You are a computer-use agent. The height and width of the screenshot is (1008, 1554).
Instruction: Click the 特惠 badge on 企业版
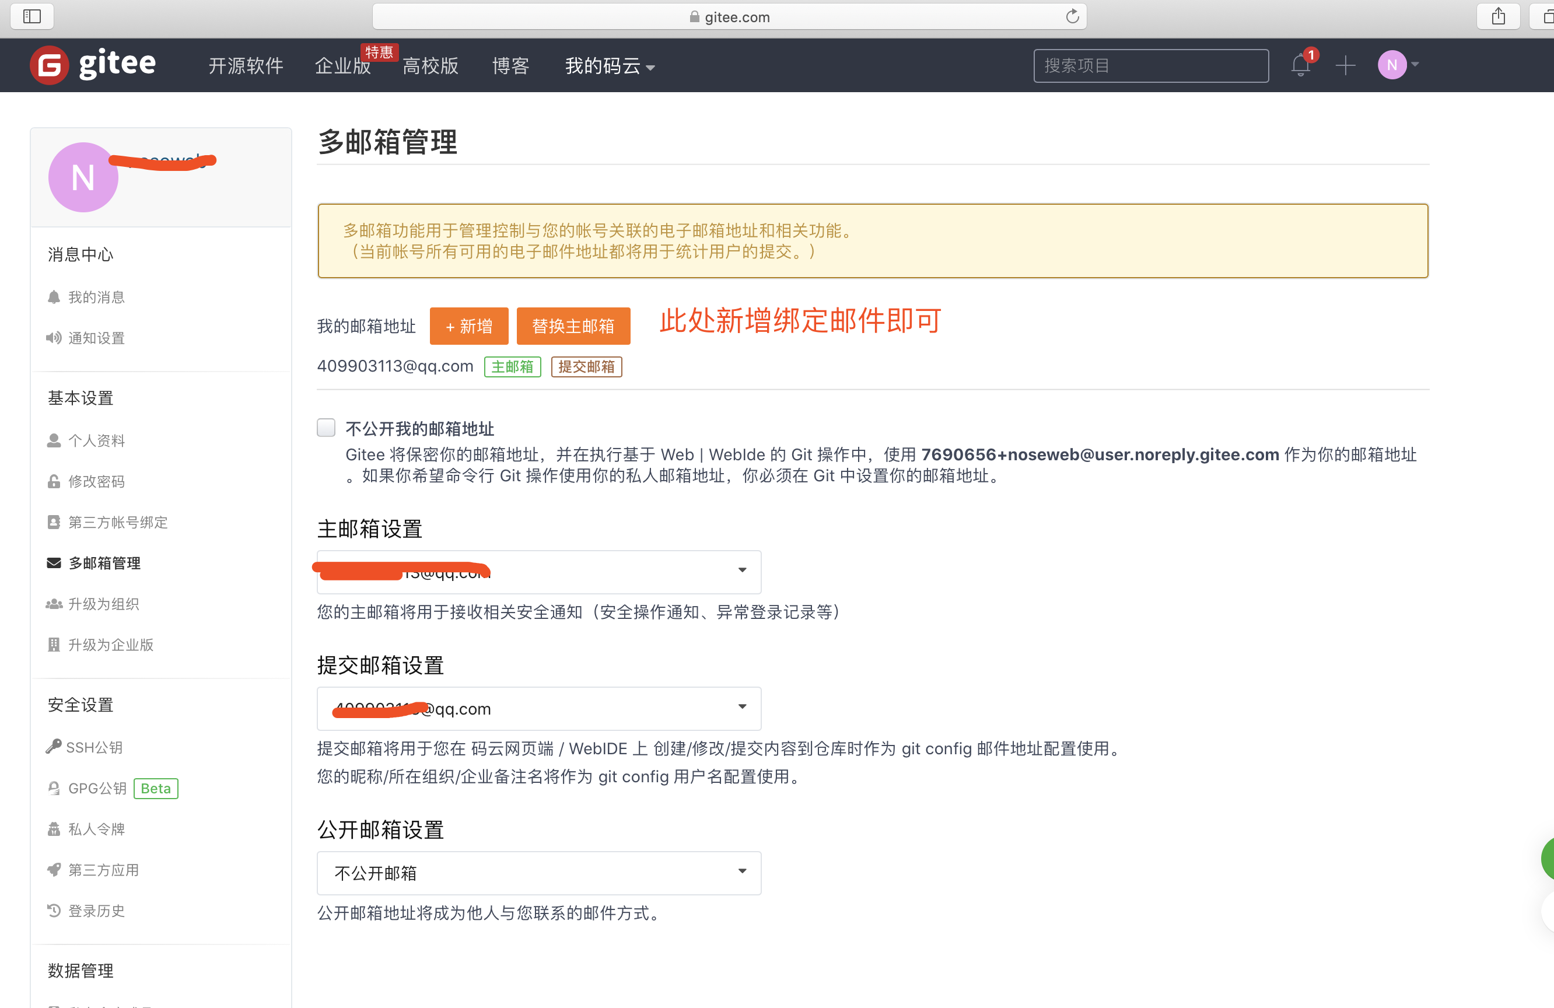[379, 51]
